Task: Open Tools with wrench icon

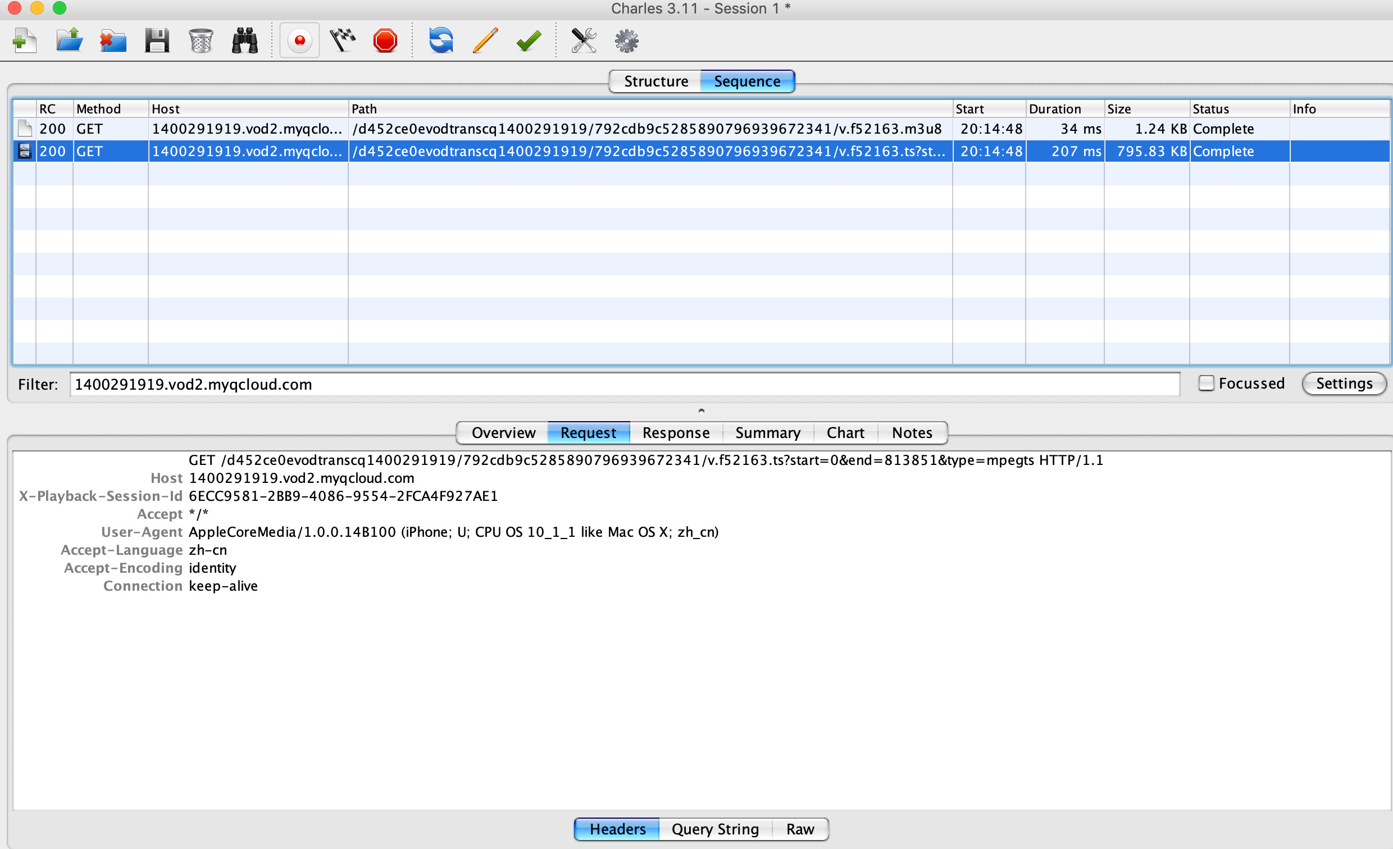Action: click(584, 40)
